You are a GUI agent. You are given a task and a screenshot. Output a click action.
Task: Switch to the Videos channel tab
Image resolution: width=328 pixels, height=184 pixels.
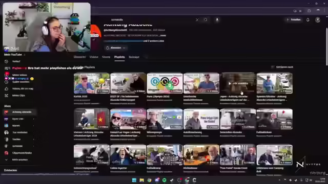[94, 57]
